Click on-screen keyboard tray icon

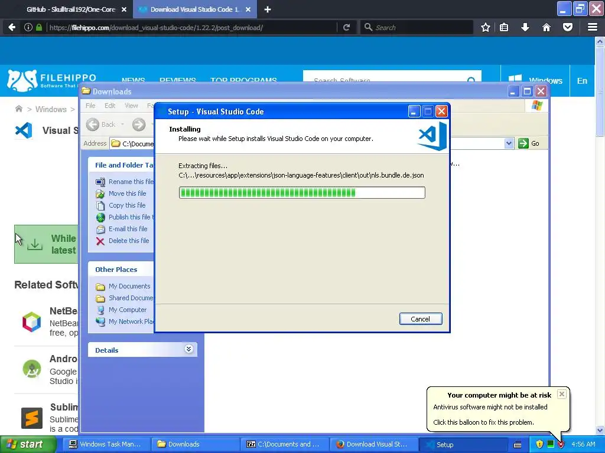518,445
